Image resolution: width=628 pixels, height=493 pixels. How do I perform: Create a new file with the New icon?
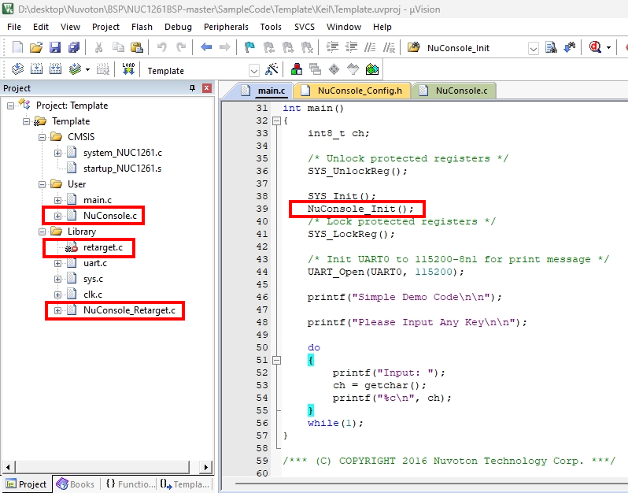[x=17, y=47]
